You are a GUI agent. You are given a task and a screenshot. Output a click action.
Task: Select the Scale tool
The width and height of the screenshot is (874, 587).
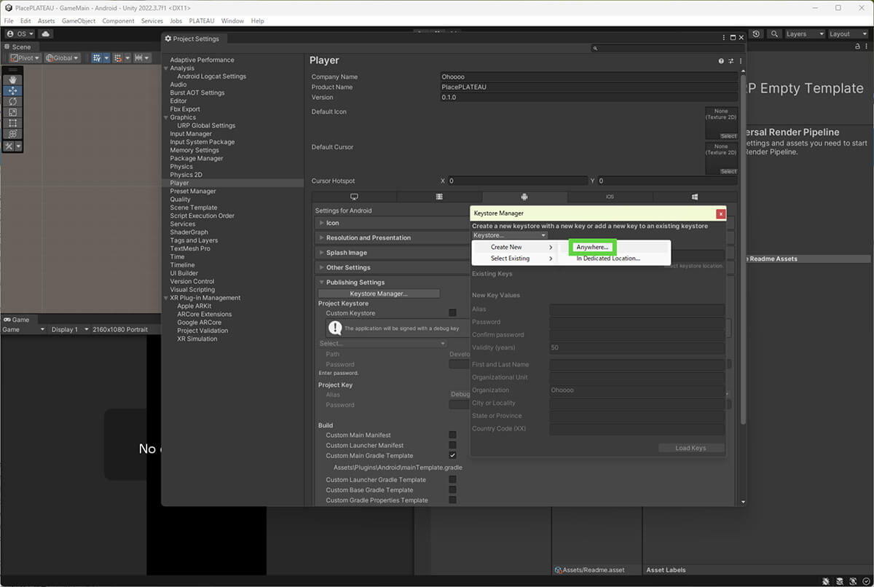(12, 113)
